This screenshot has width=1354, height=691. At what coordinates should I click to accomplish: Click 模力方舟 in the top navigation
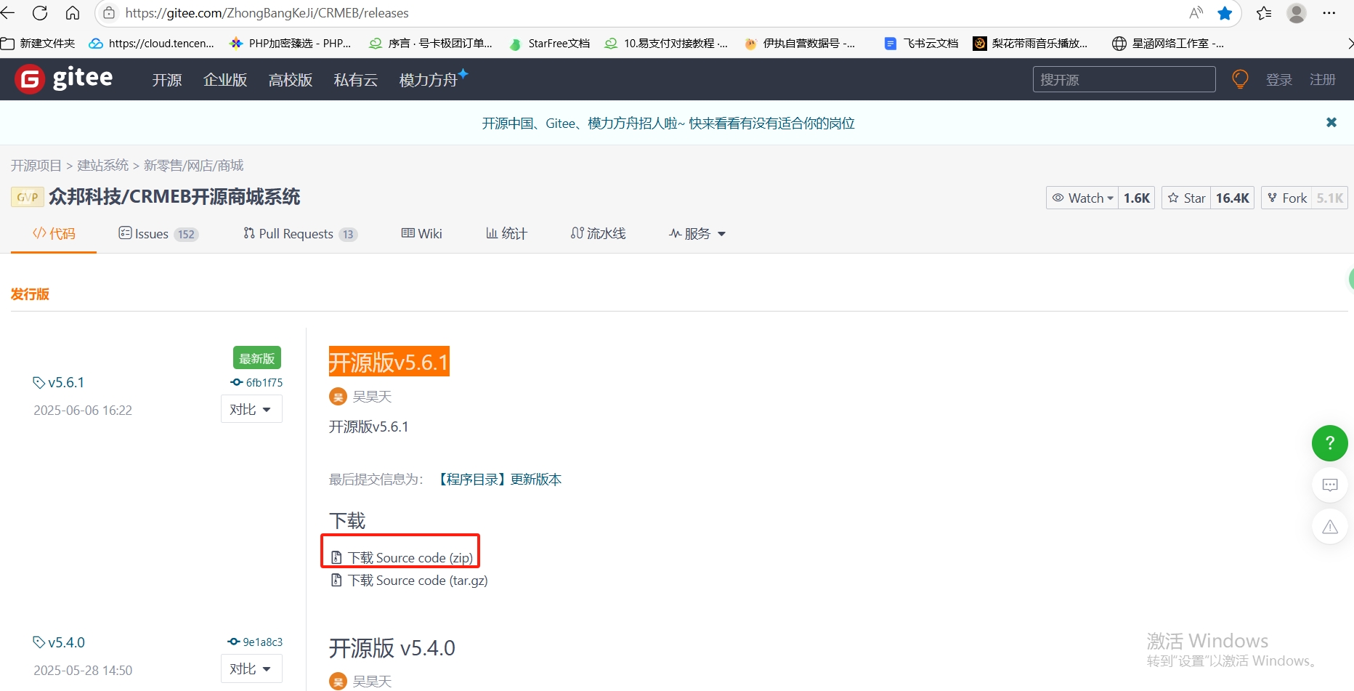point(434,78)
